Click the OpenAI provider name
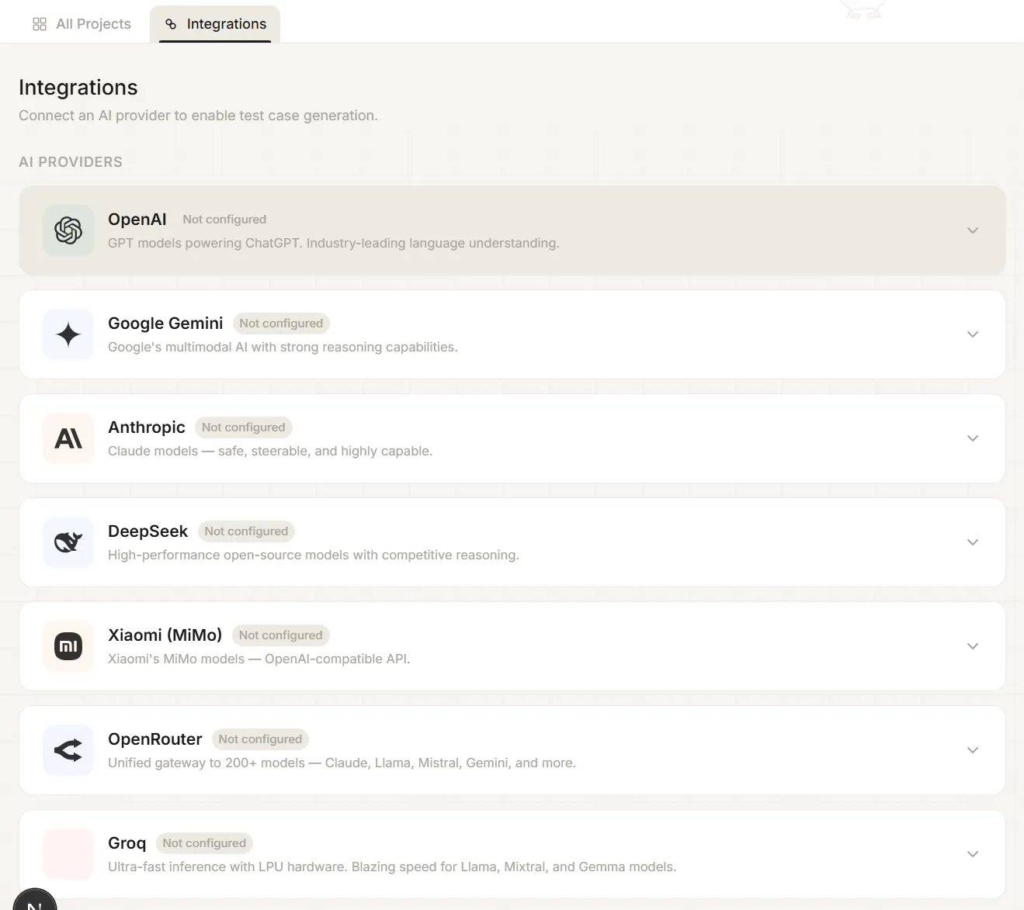 pyautogui.click(x=137, y=220)
